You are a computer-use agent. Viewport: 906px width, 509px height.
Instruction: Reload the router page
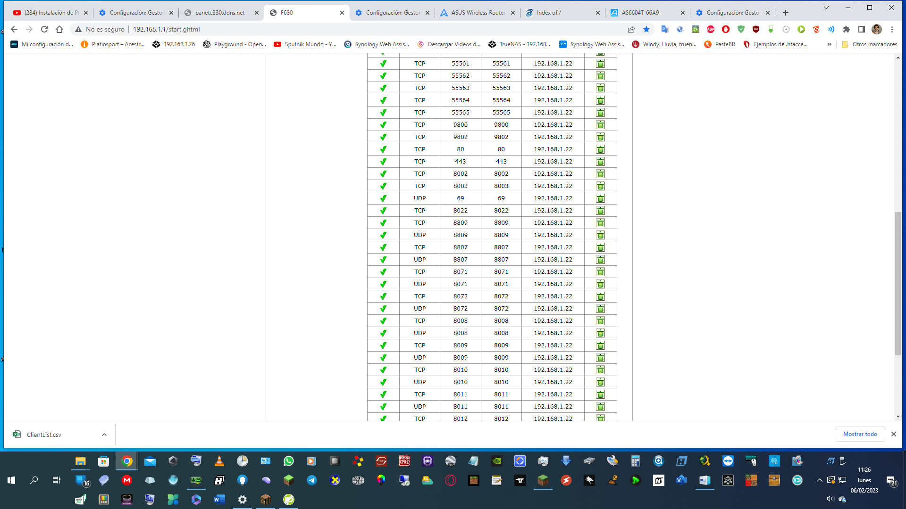tap(44, 29)
